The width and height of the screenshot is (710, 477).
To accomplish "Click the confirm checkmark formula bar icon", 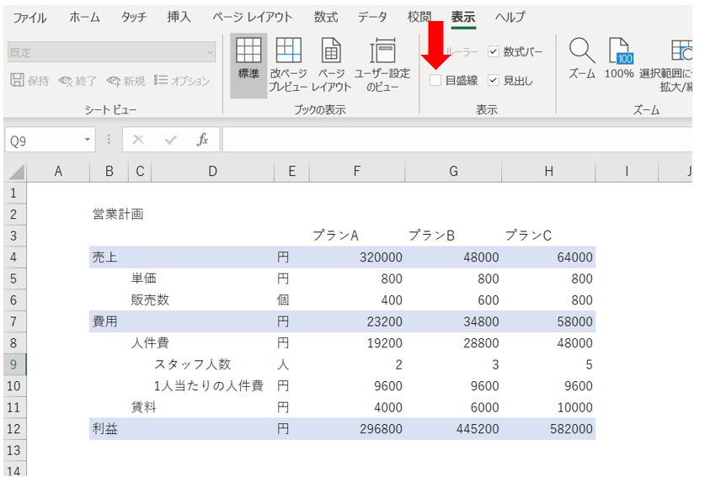I will coord(171,140).
